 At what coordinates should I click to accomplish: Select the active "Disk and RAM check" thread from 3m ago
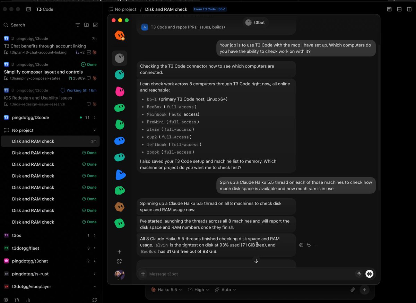click(50, 141)
